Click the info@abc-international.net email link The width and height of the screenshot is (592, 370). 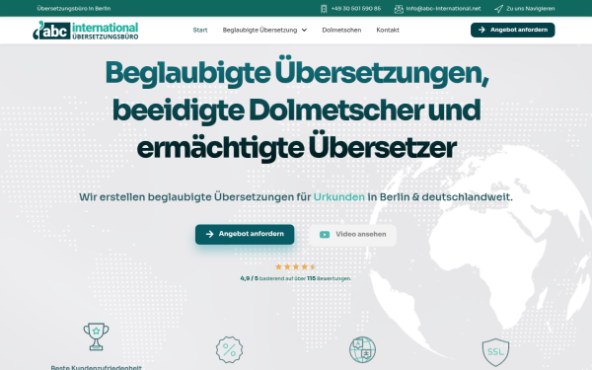(x=443, y=8)
